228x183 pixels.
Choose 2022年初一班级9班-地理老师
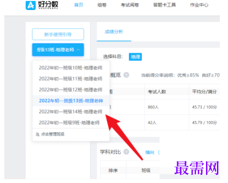(x=71, y=123)
